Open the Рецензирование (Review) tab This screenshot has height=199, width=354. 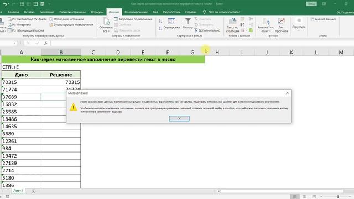[136, 12]
